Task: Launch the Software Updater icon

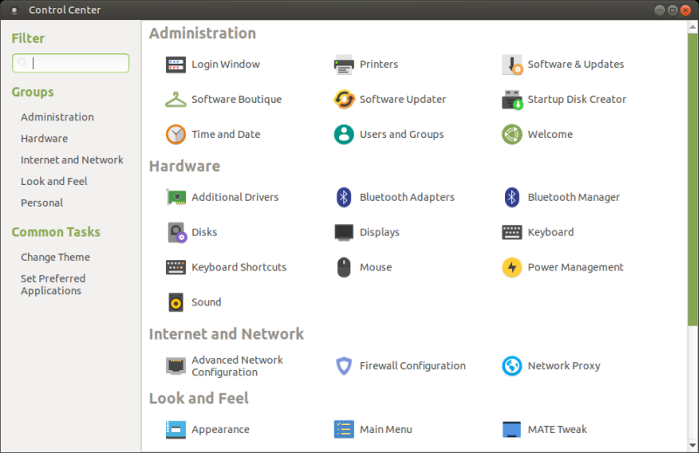Action: point(343,100)
